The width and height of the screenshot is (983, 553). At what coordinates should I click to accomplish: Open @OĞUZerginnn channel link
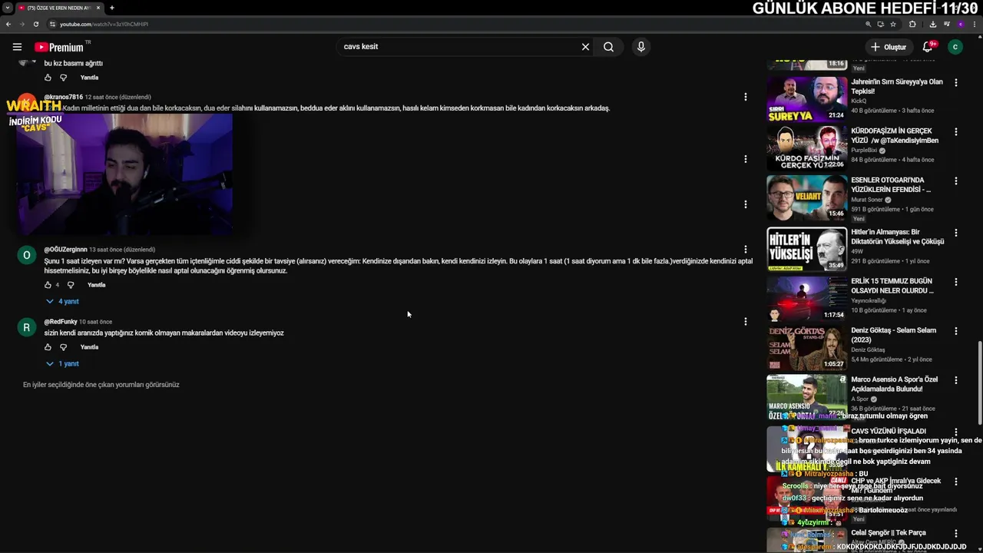[x=65, y=250]
